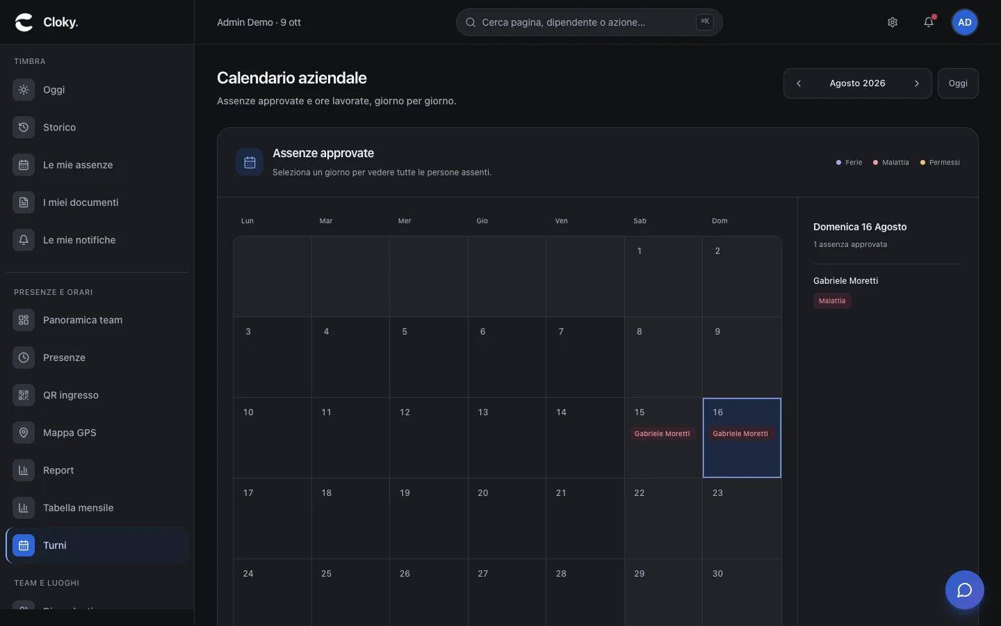Screen dimensions: 1001x626
Task: Open the chat bubble support button
Action: point(965,590)
